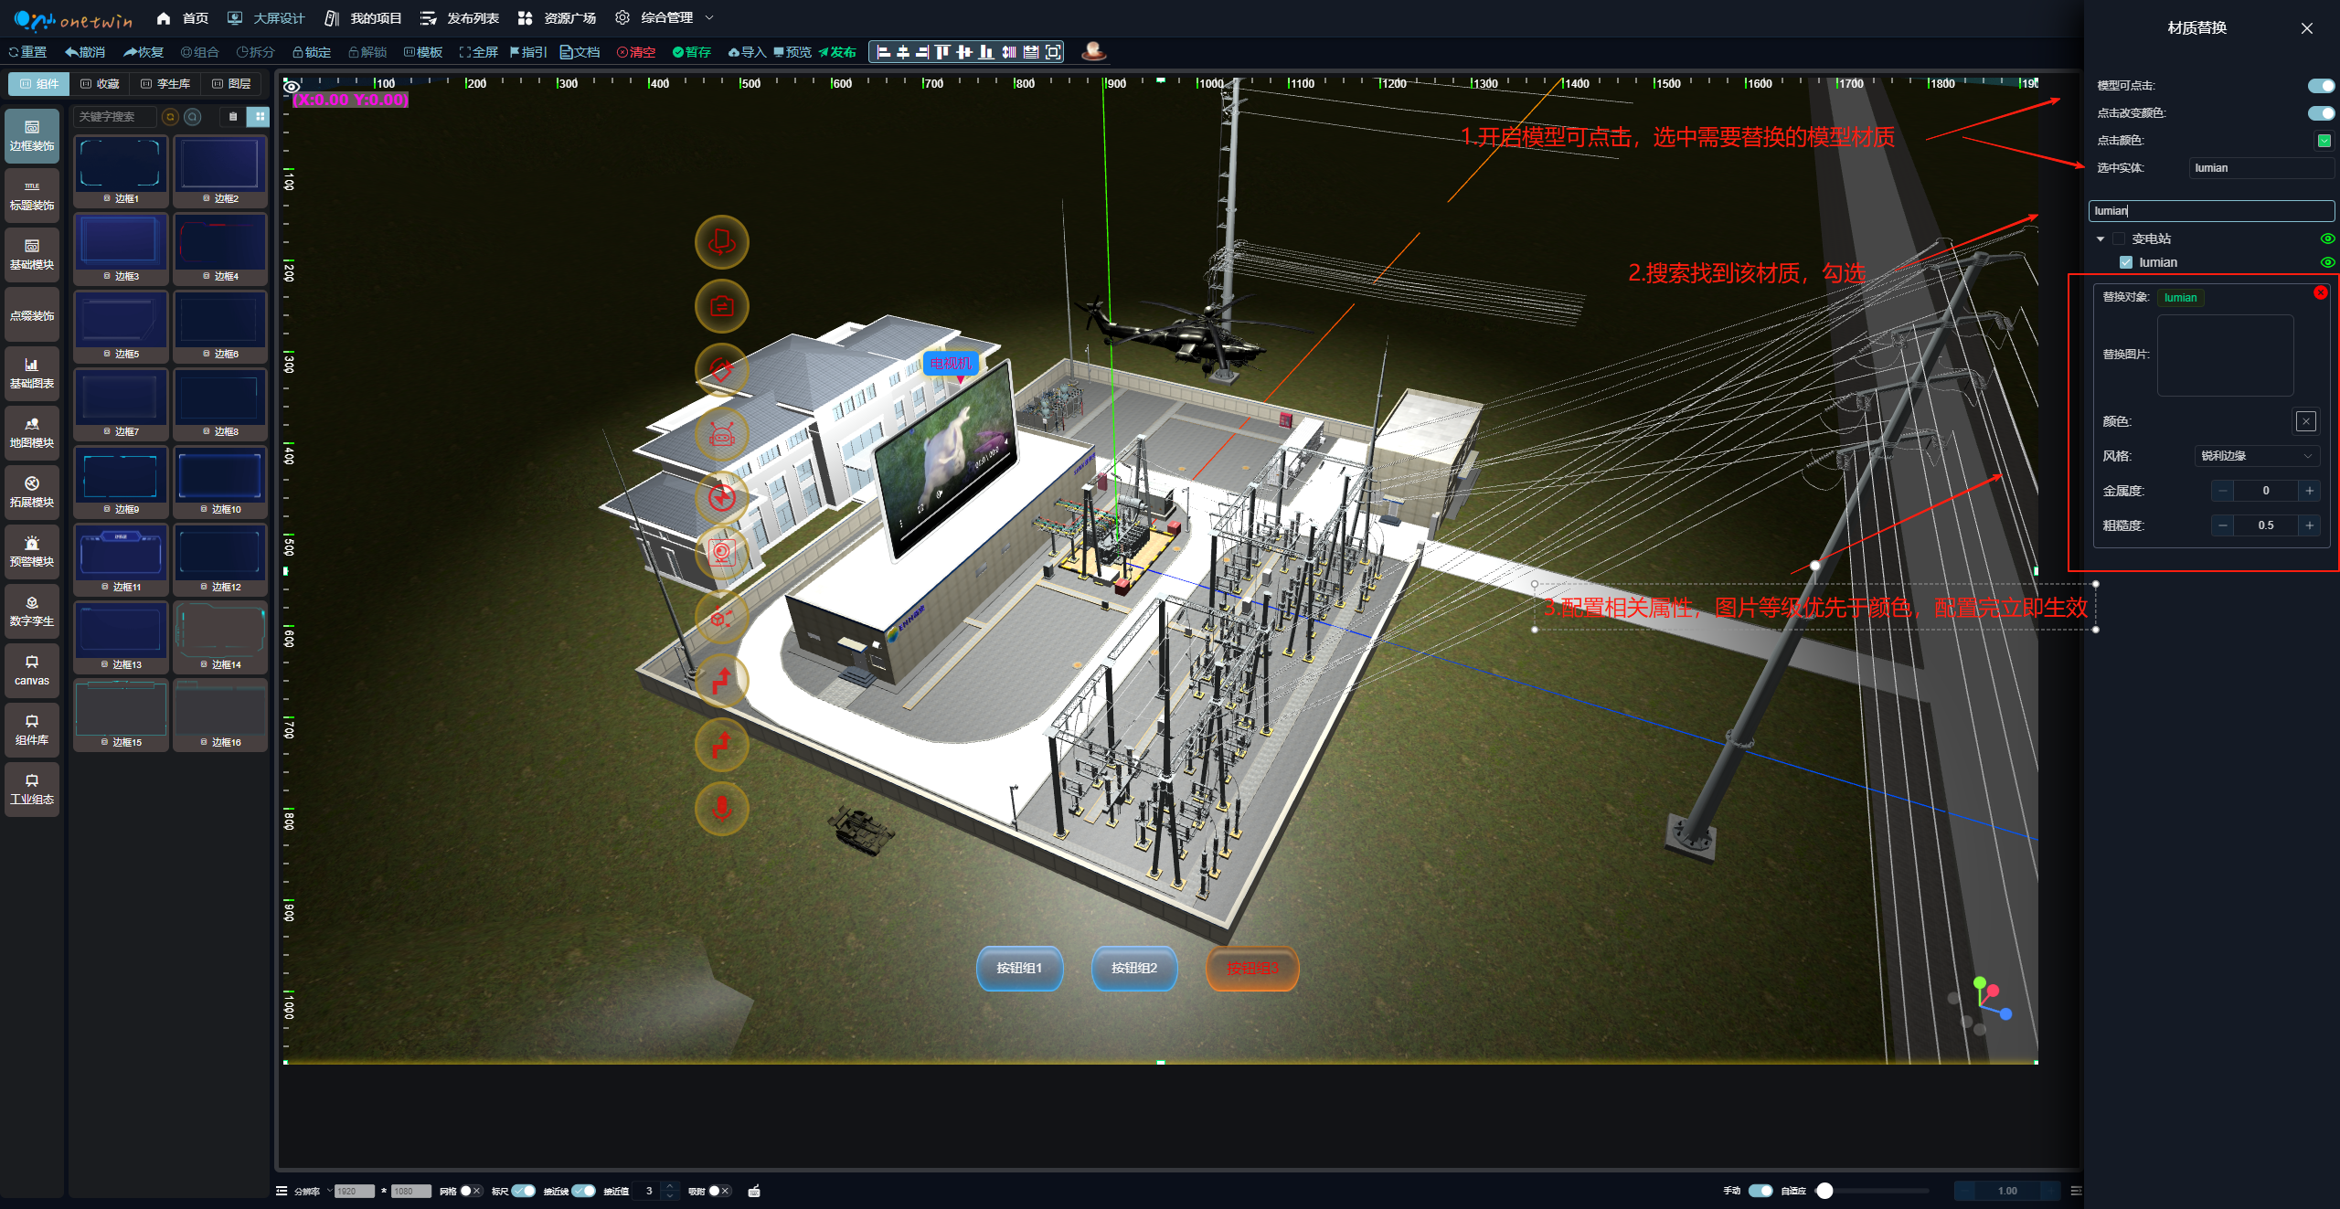This screenshot has height=1209, width=2340.
Task: Expand the 综合管理 menu dropdown
Action: click(x=709, y=17)
